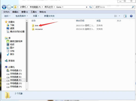Open the 爱奇艺影视库 library
136x101 pixels.
14,41
